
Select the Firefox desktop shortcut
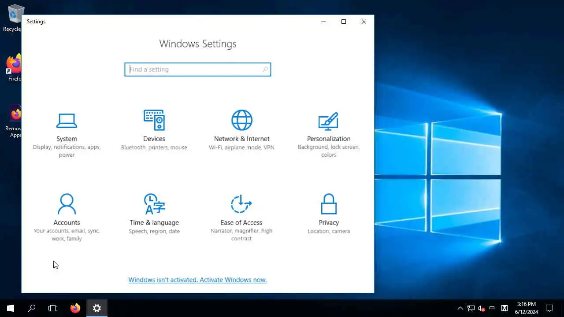pos(14,67)
